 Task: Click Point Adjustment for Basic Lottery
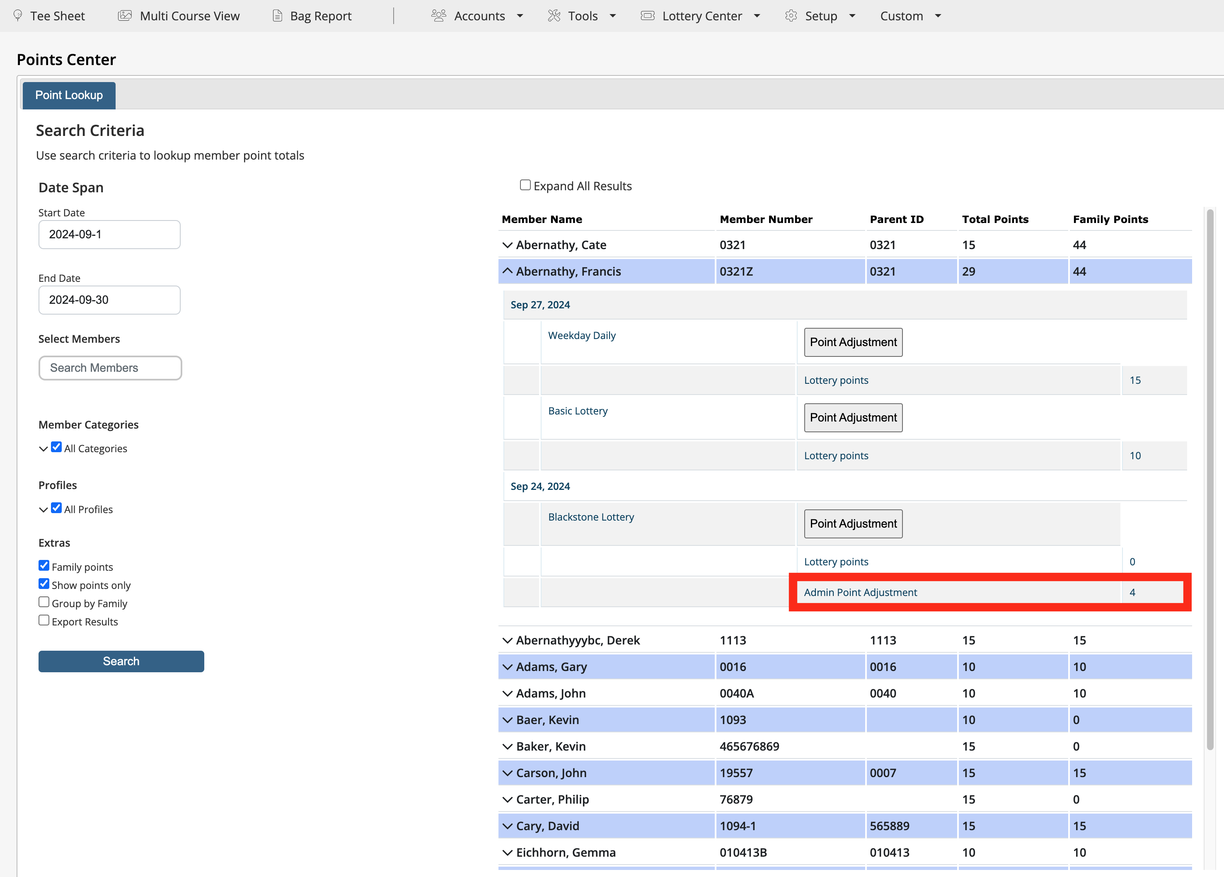point(853,418)
